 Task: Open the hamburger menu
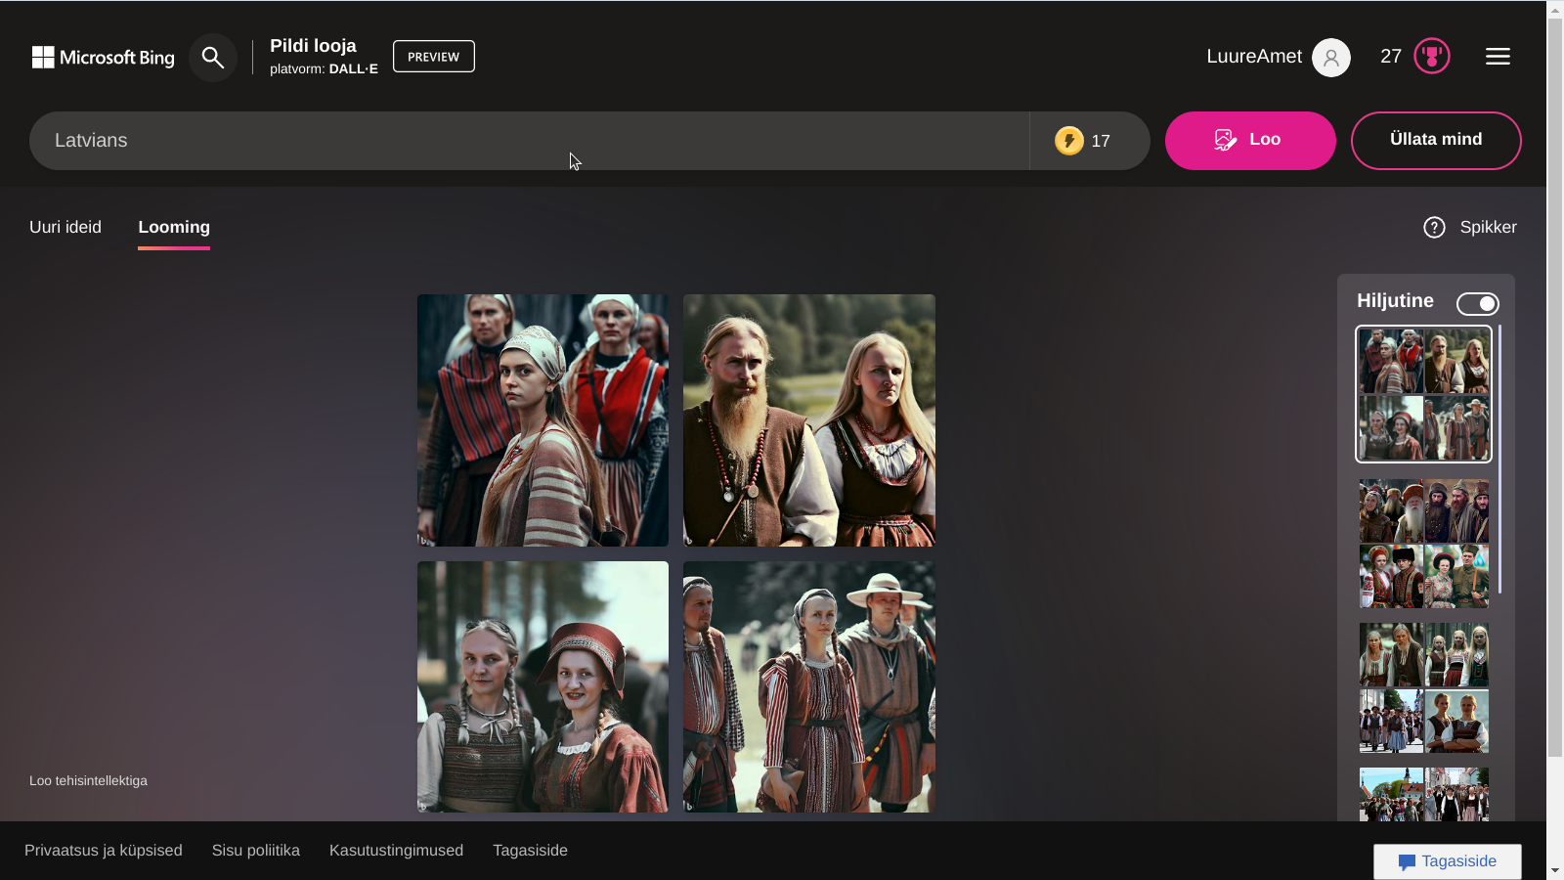(1498, 57)
